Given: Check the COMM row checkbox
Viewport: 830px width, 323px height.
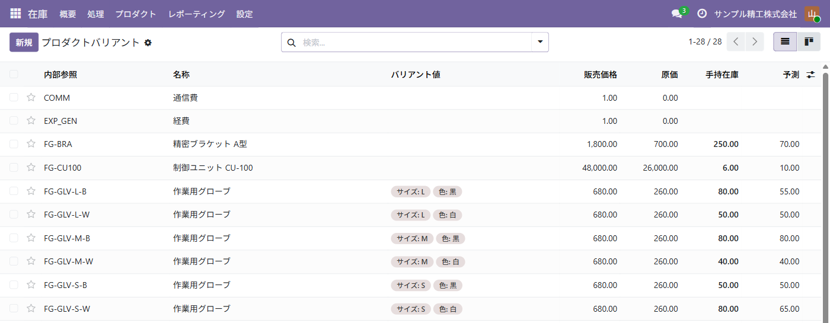Looking at the screenshot, I should point(14,97).
